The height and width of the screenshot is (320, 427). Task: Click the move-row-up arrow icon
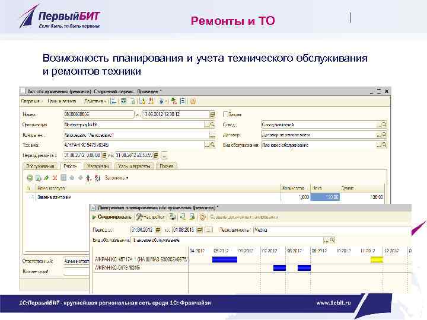pos(72,178)
